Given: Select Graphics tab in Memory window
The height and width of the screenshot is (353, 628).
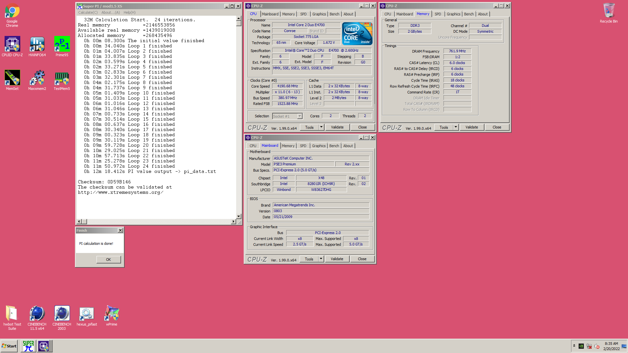Looking at the screenshot, I should [x=453, y=14].
